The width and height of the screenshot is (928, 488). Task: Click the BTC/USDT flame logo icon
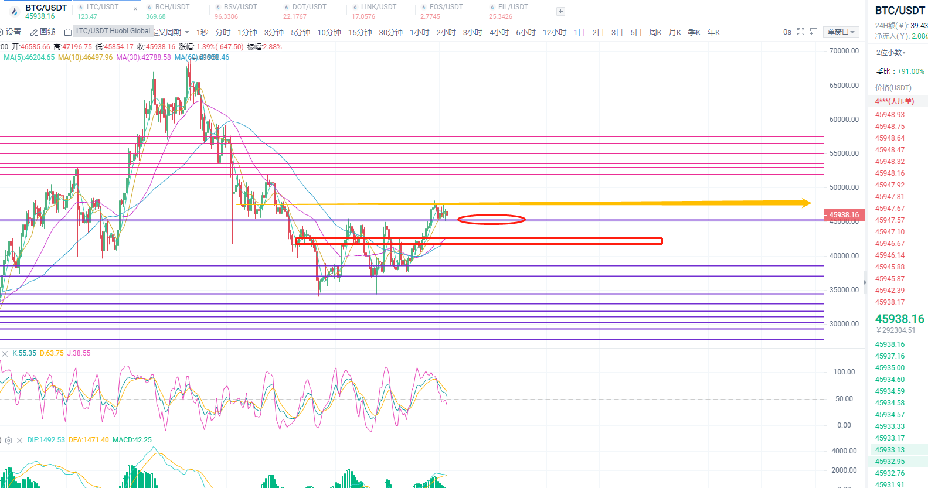click(15, 12)
